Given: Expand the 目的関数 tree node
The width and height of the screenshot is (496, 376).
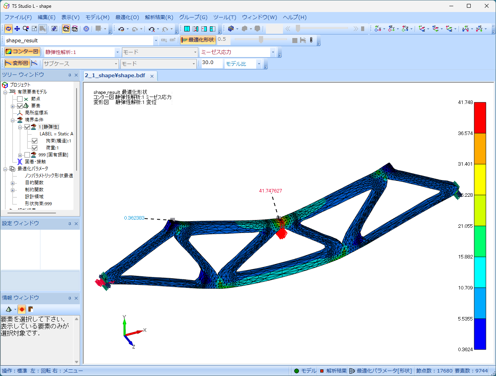Looking at the screenshot, I should pyautogui.click(x=12, y=183).
